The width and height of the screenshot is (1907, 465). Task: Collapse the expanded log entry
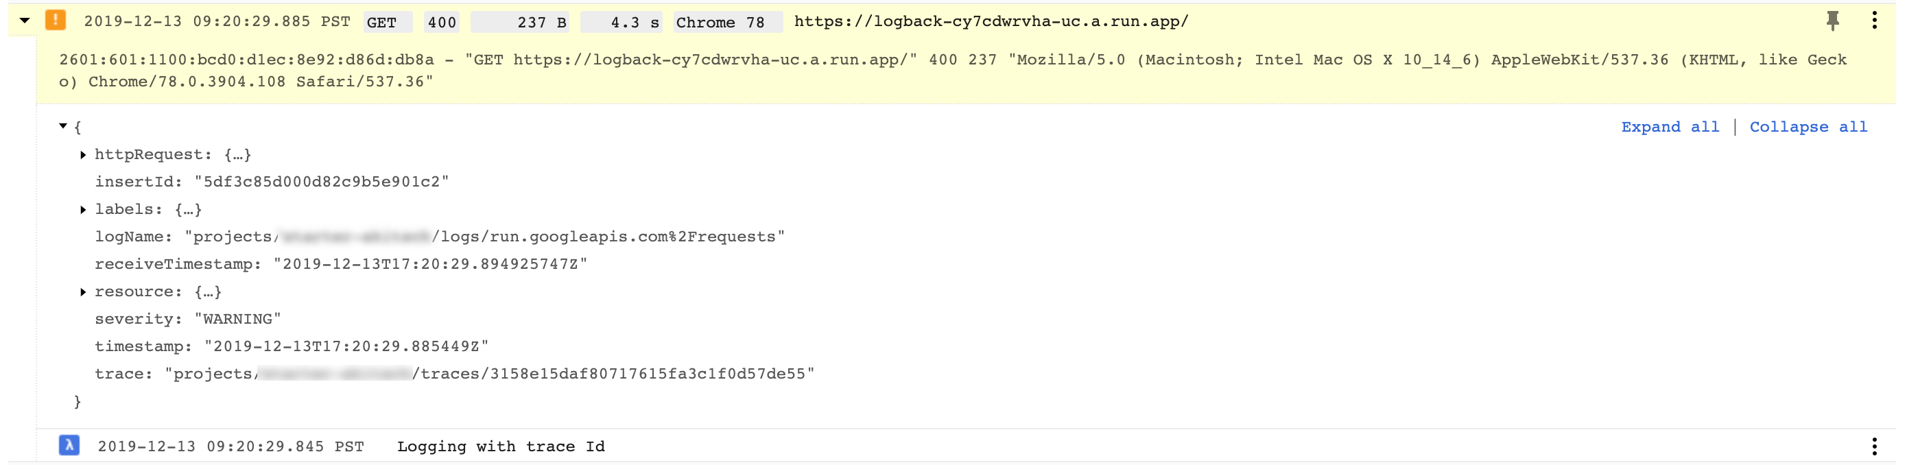pos(24,20)
